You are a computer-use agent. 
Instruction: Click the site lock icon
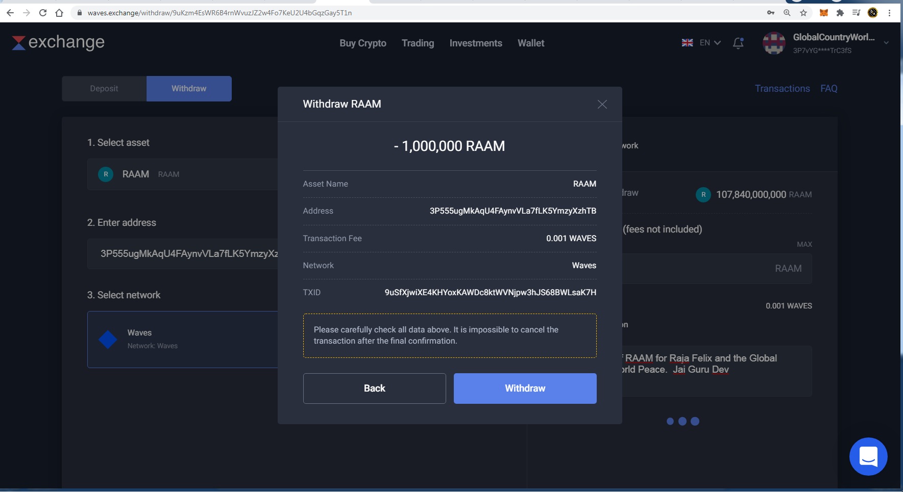(x=79, y=13)
